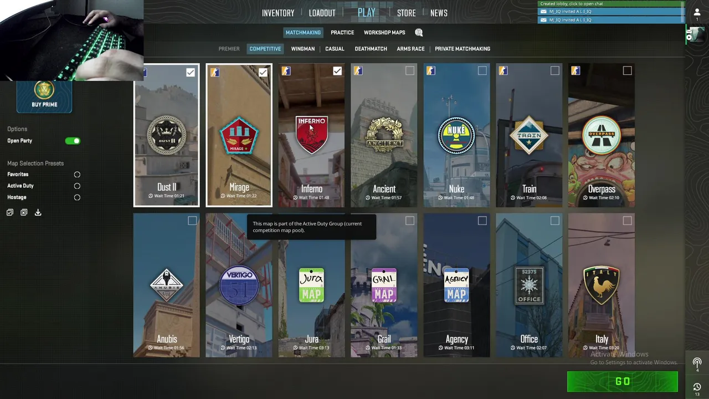Image resolution: width=709 pixels, height=399 pixels.
Task: Select the Grail map card image
Action: (x=384, y=285)
